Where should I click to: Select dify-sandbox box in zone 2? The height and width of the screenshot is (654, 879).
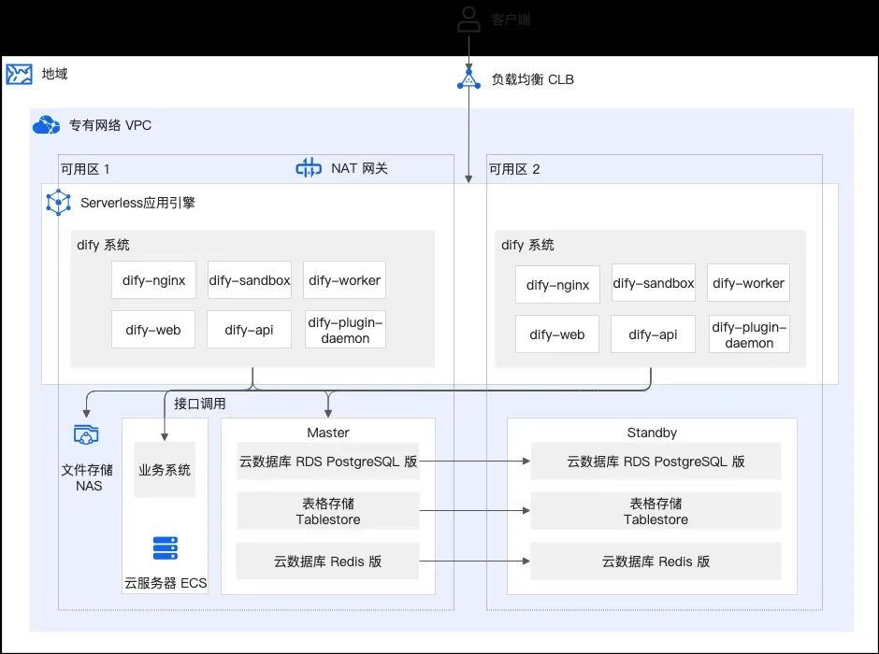coord(653,283)
